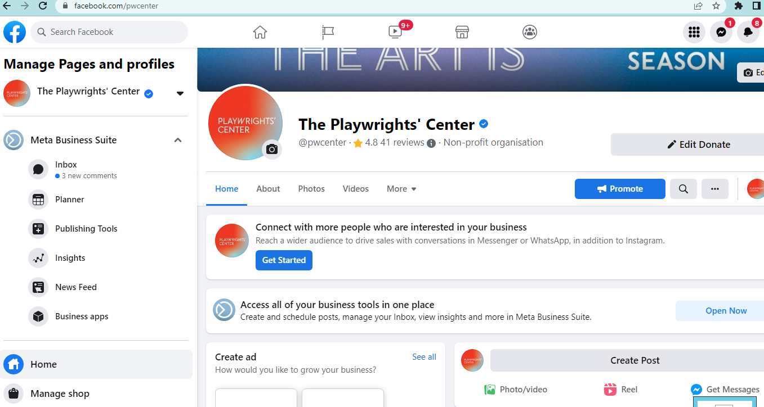Screen dimensions: 764x407
Task: Click the Create Post button
Action: [x=627, y=360]
